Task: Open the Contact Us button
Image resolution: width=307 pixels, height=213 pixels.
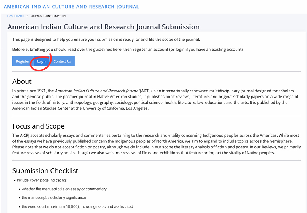Action: [x=62, y=61]
